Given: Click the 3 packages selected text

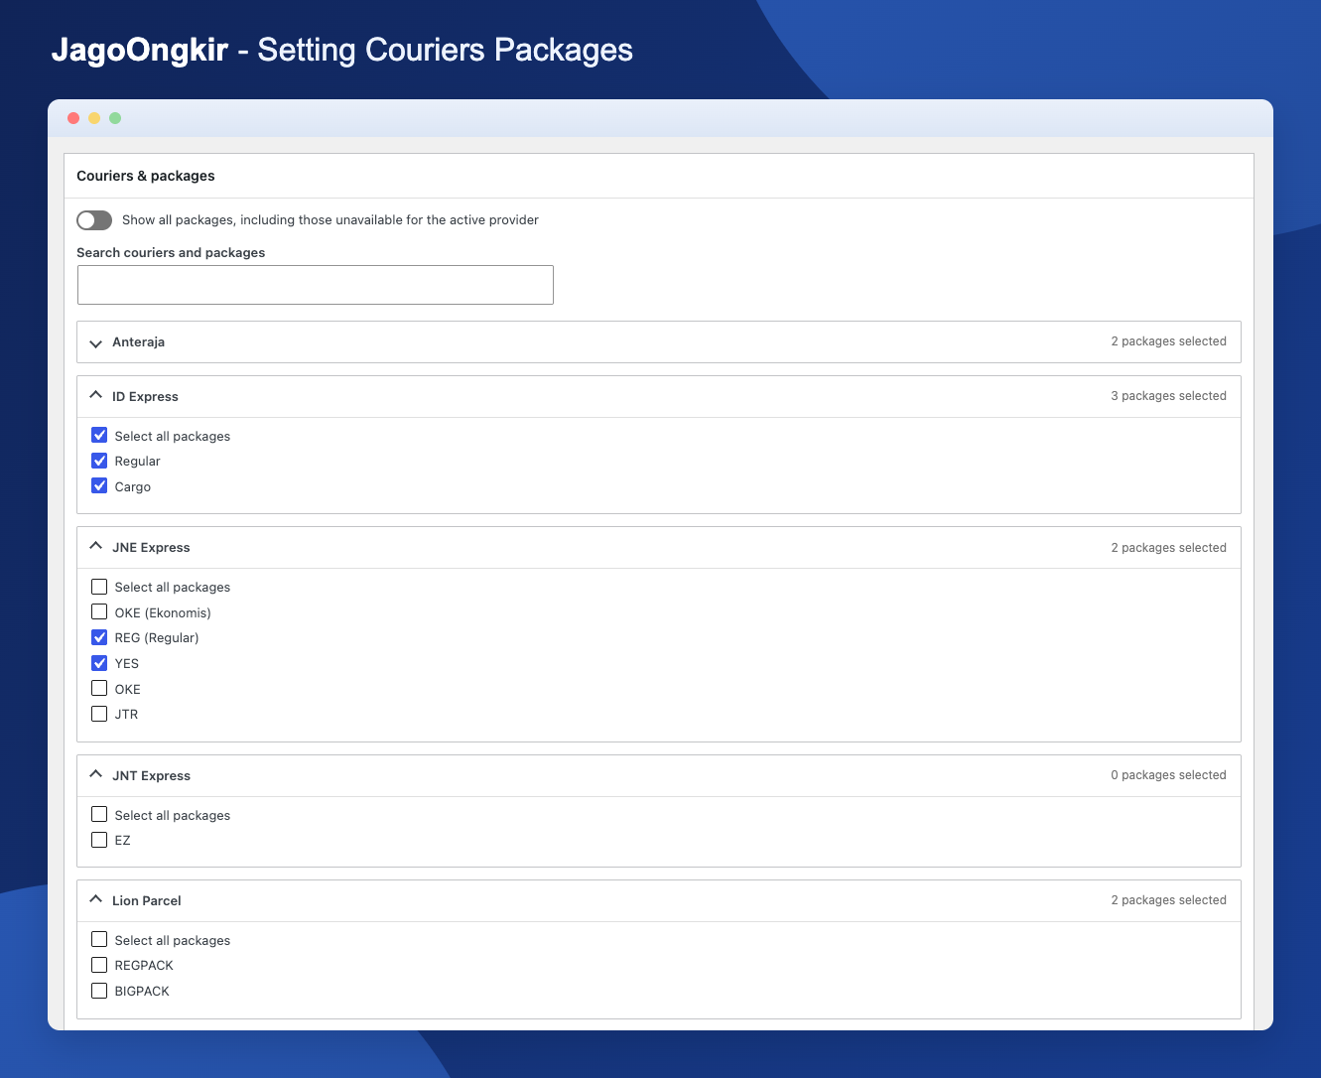Looking at the screenshot, I should 1168,396.
